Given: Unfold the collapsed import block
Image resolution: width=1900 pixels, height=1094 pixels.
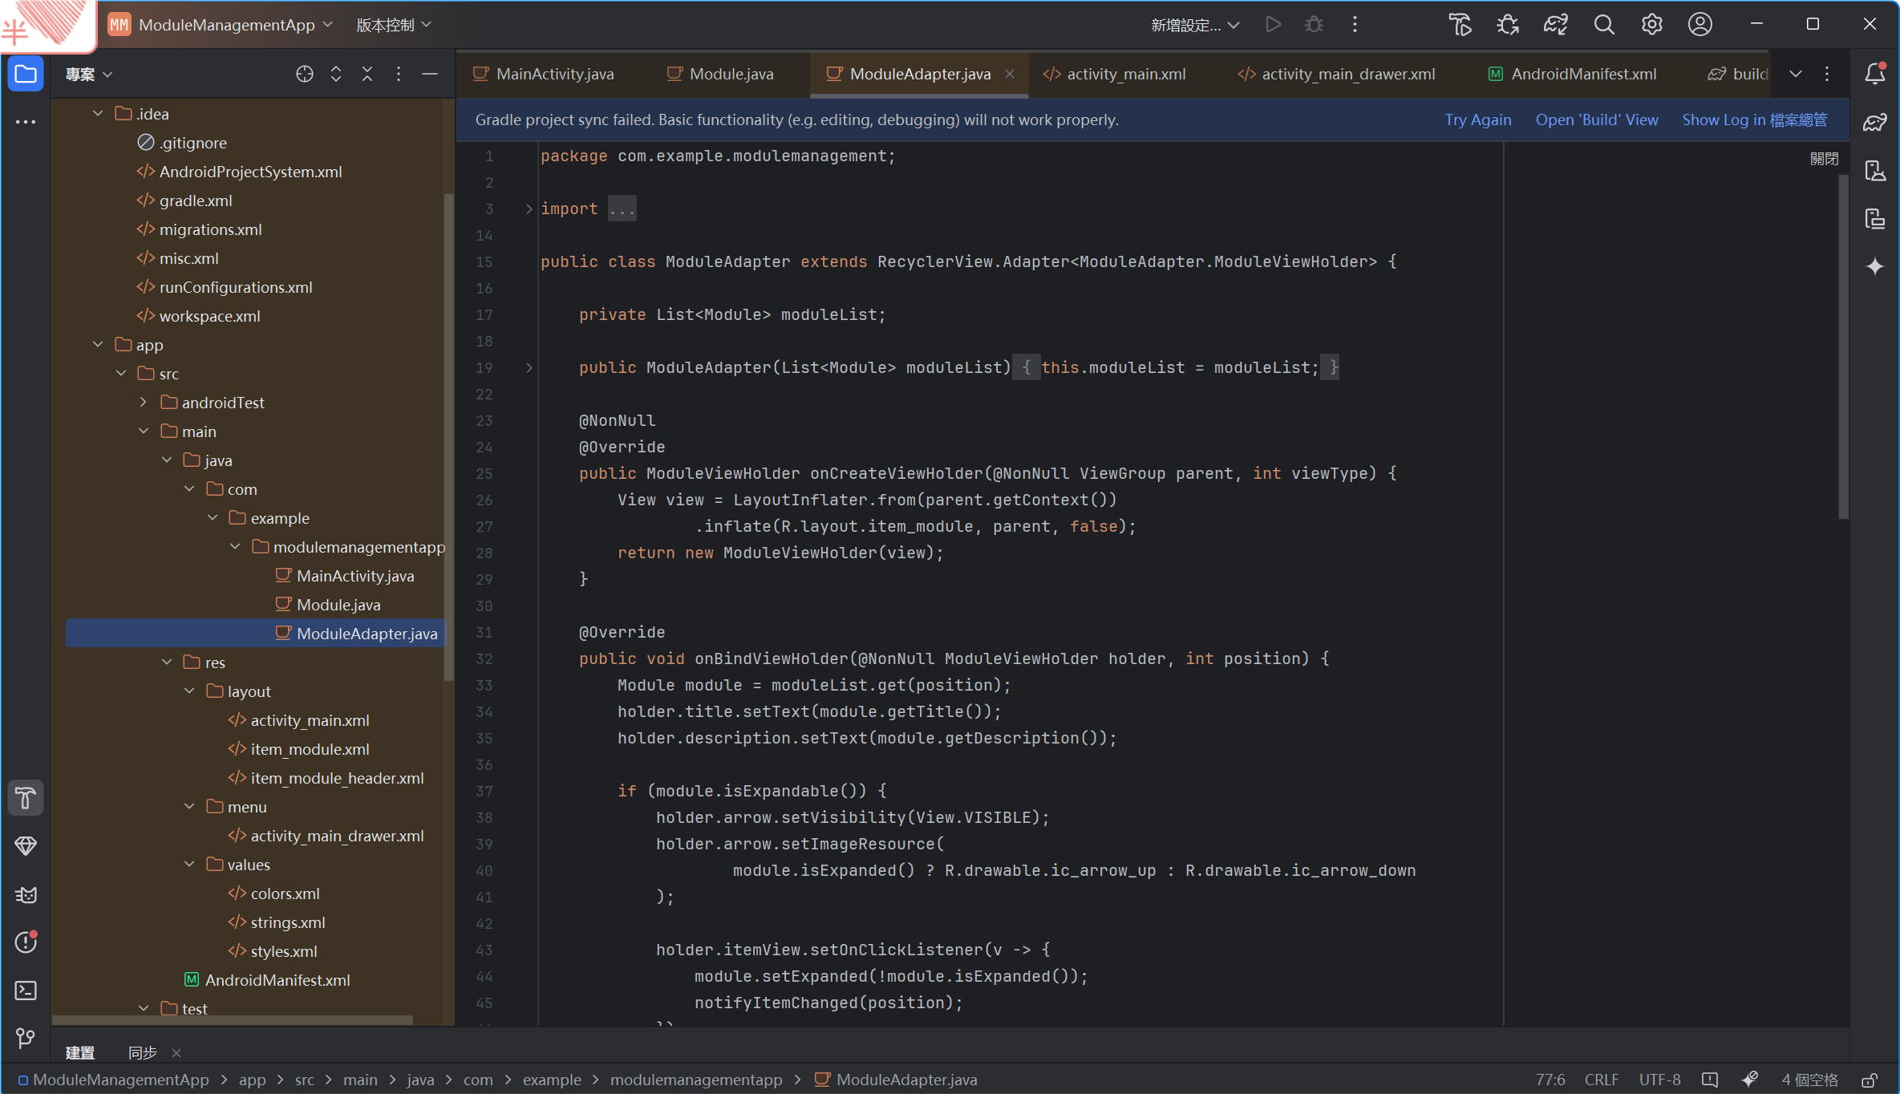Looking at the screenshot, I should coord(529,209).
